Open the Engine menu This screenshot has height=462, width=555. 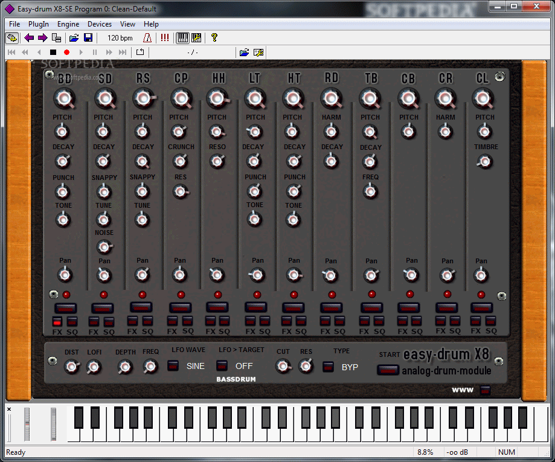[68, 24]
